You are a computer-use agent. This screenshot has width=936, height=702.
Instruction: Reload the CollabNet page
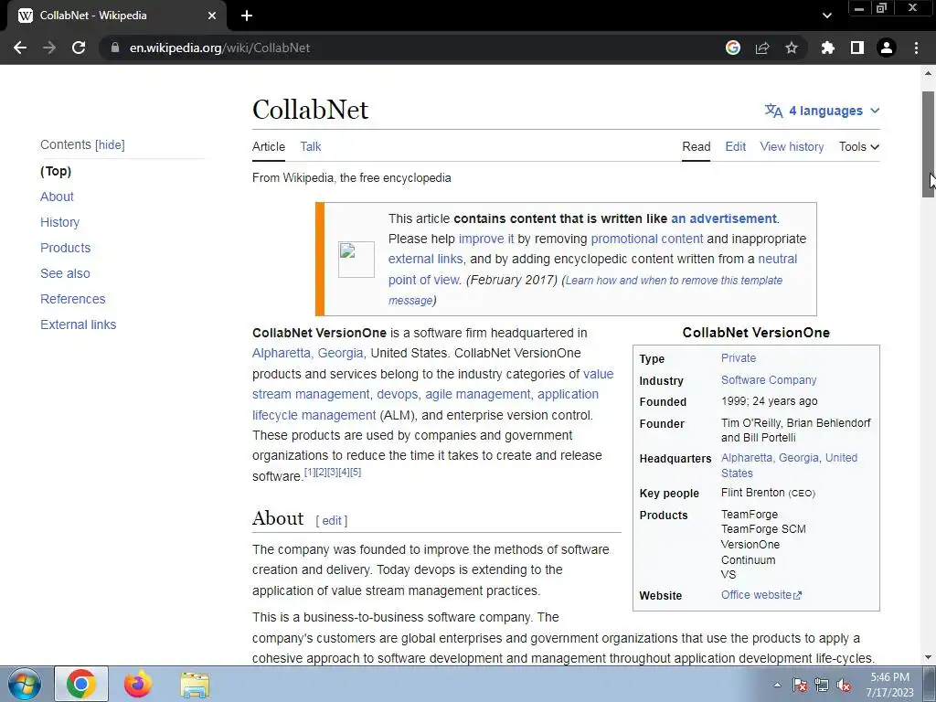pyautogui.click(x=79, y=48)
